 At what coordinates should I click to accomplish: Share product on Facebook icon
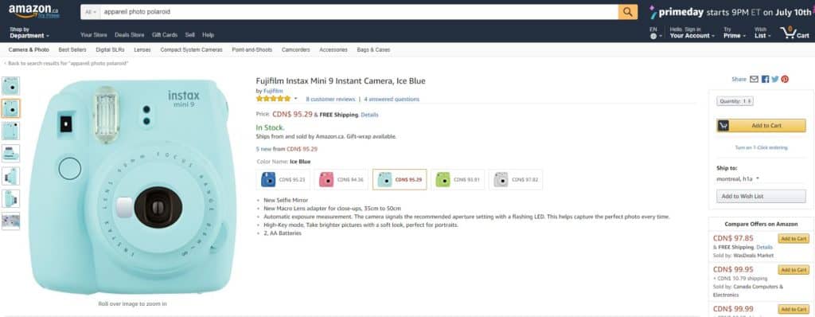(x=765, y=79)
